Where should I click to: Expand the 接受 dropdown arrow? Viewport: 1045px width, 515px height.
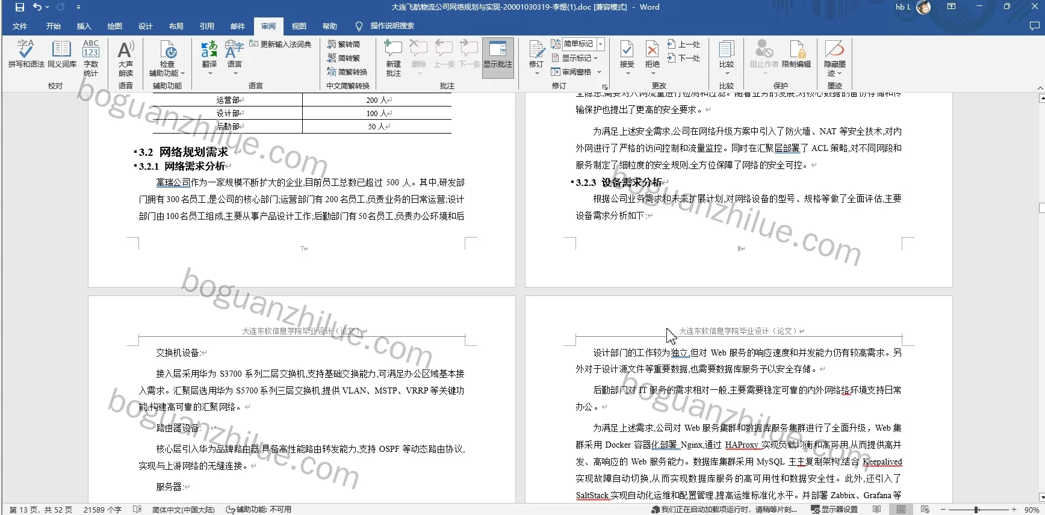(627, 73)
